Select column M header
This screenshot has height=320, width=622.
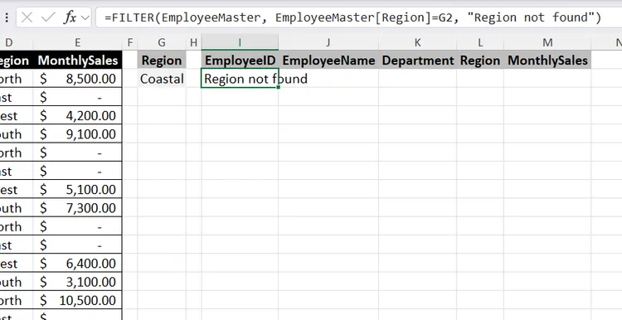pyautogui.click(x=547, y=42)
